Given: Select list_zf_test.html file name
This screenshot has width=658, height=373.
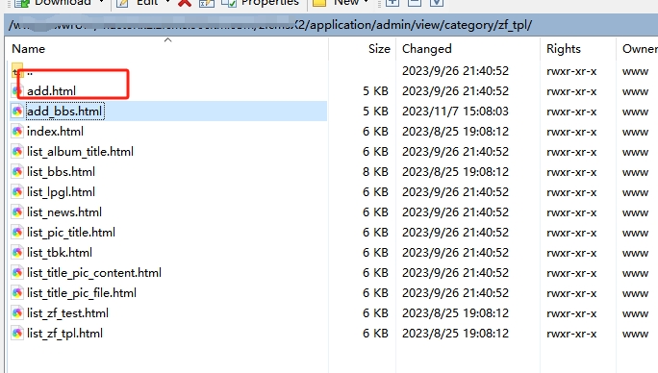Looking at the screenshot, I should [x=67, y=313].
